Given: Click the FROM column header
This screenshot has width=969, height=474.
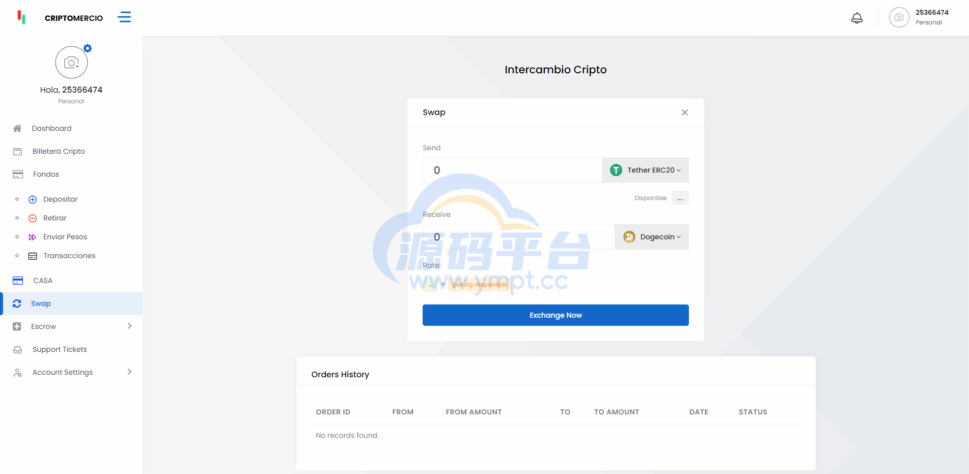Looking at the screenshot, I should (403, 412).
